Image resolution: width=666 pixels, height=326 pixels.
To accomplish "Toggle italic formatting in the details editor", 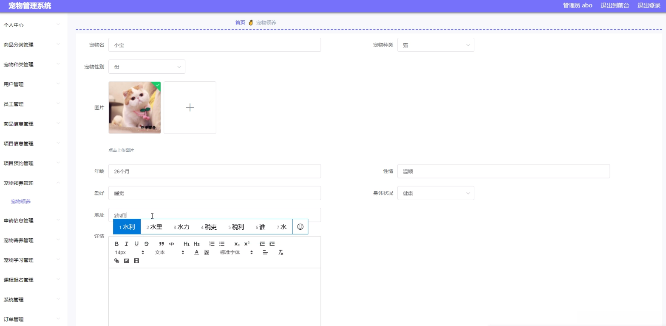I will click(126, 244).
